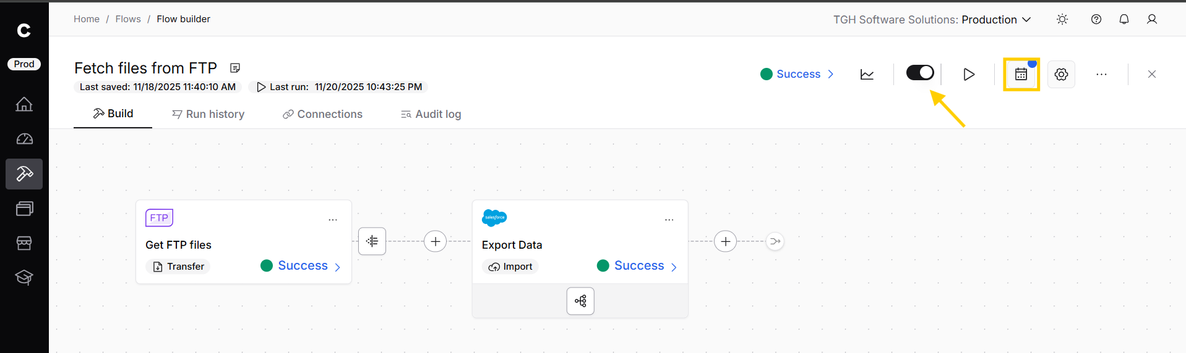1186x353 pixels.
Task: Open Export Data step options menu
Action: pos(669,220)
